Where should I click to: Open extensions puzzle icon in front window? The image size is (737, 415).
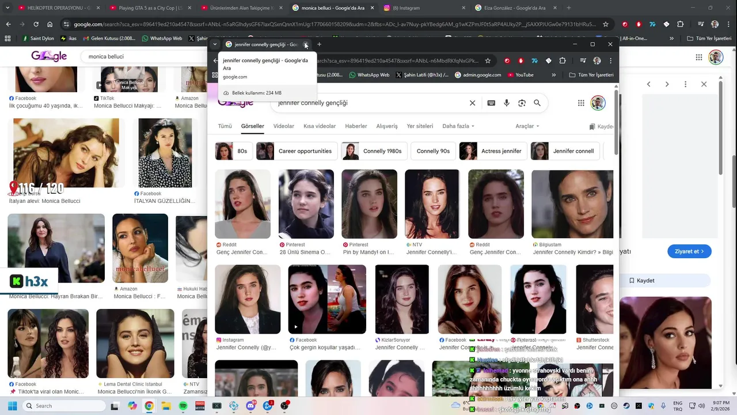click(563, 61)
